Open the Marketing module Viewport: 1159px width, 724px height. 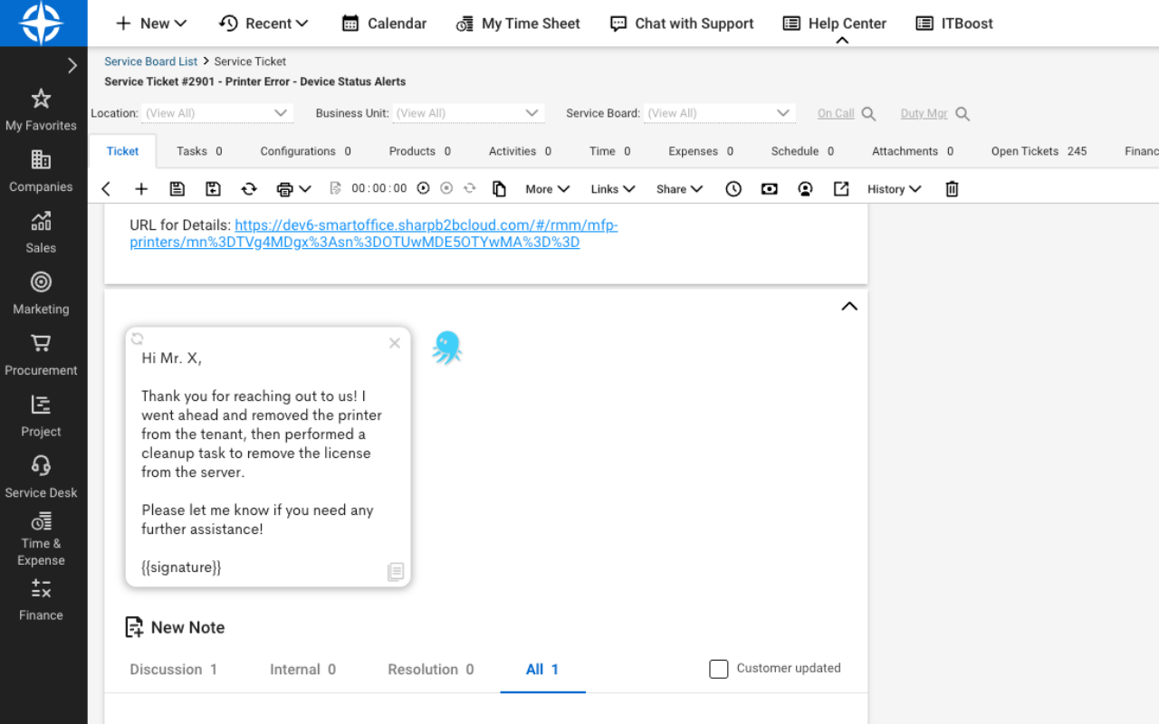pos(41,294)
